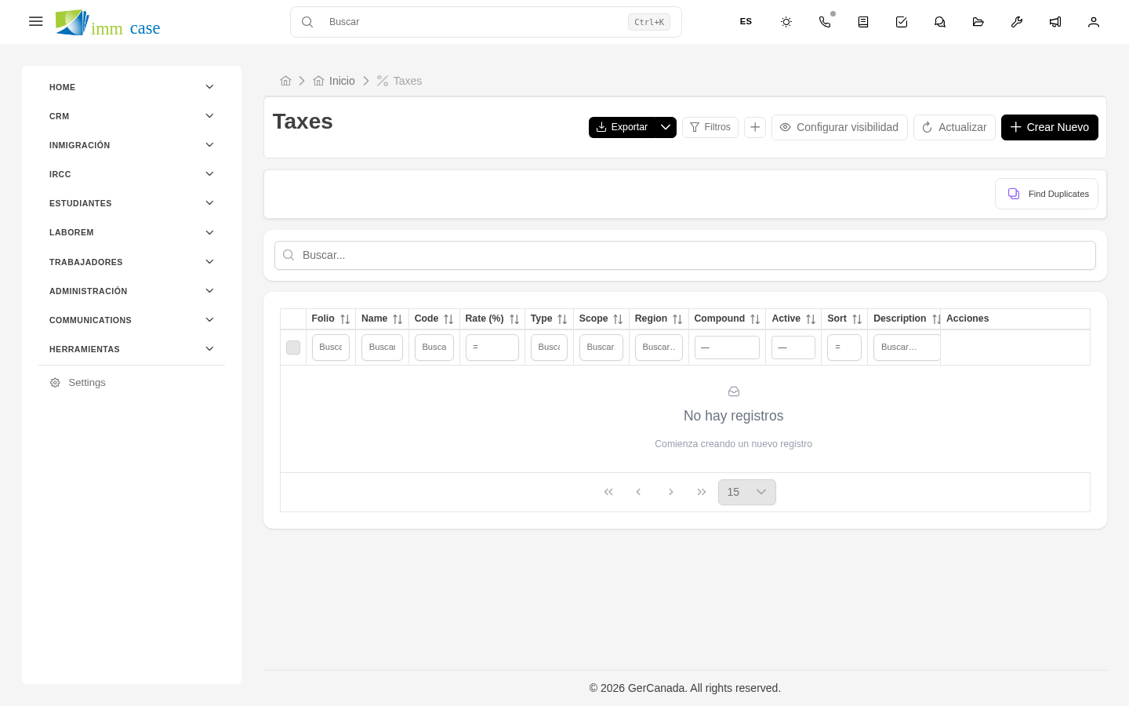1129x706 pixels.
Task: Open the folder files icon in header
Action: pos(978,22)
